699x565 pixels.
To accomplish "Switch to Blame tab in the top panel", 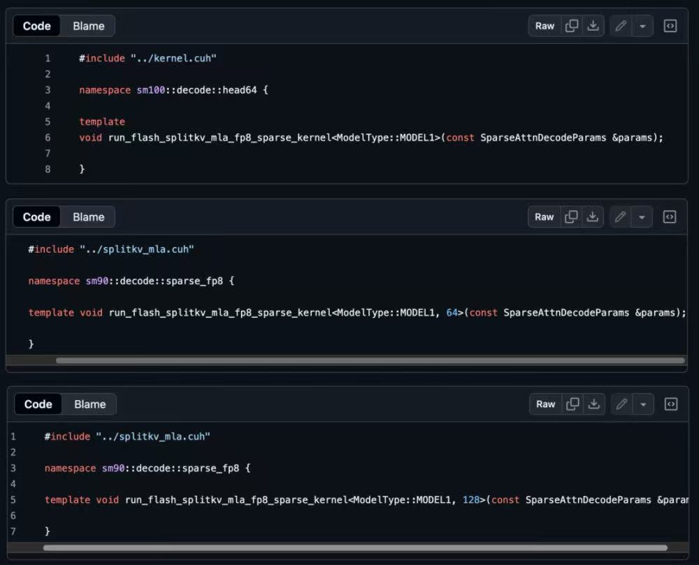I will [x=88, y=26].
